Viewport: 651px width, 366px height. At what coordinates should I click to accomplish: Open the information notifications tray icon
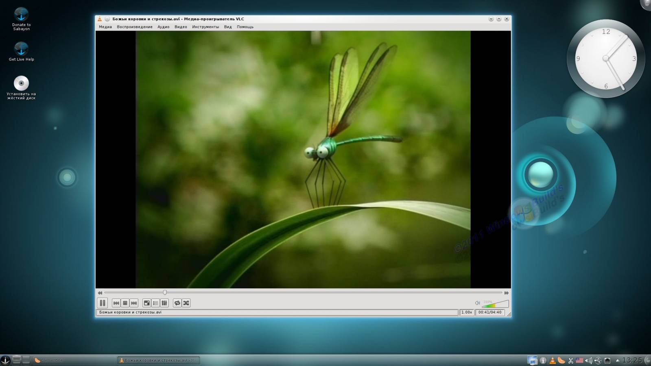(543, 360)
